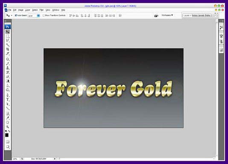Screen dimensions: 228x164
Task: Toggle the Auto-Select checkbox
Action: [x=16, y=15]
